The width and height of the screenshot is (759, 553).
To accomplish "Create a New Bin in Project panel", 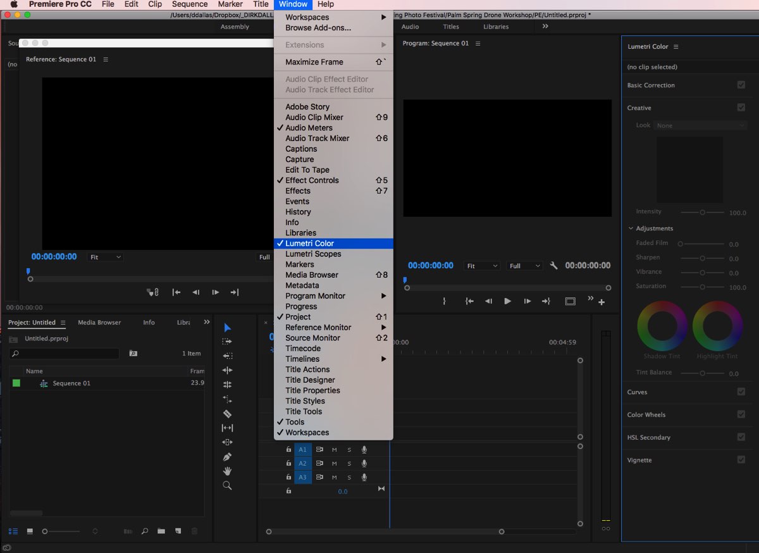I will [x=161, y=531].
